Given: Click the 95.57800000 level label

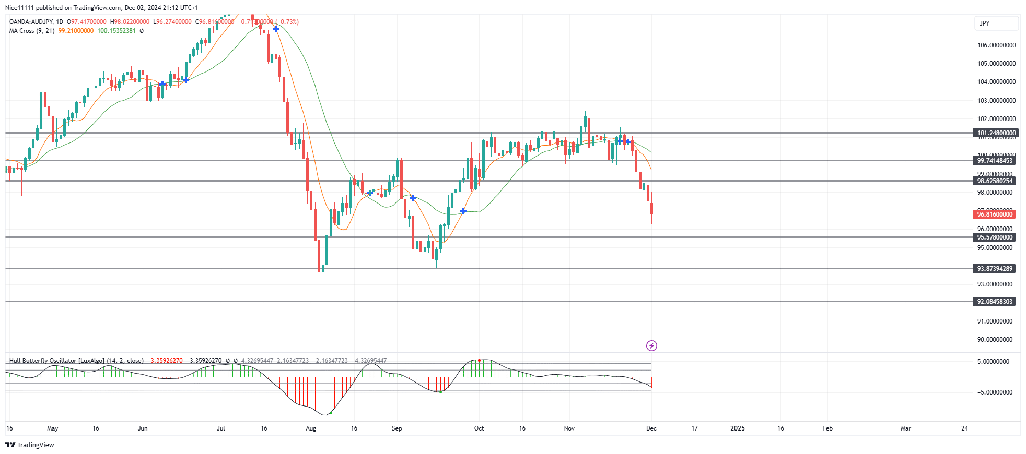Looking at the screenshot, I should (x=995, y=237).
